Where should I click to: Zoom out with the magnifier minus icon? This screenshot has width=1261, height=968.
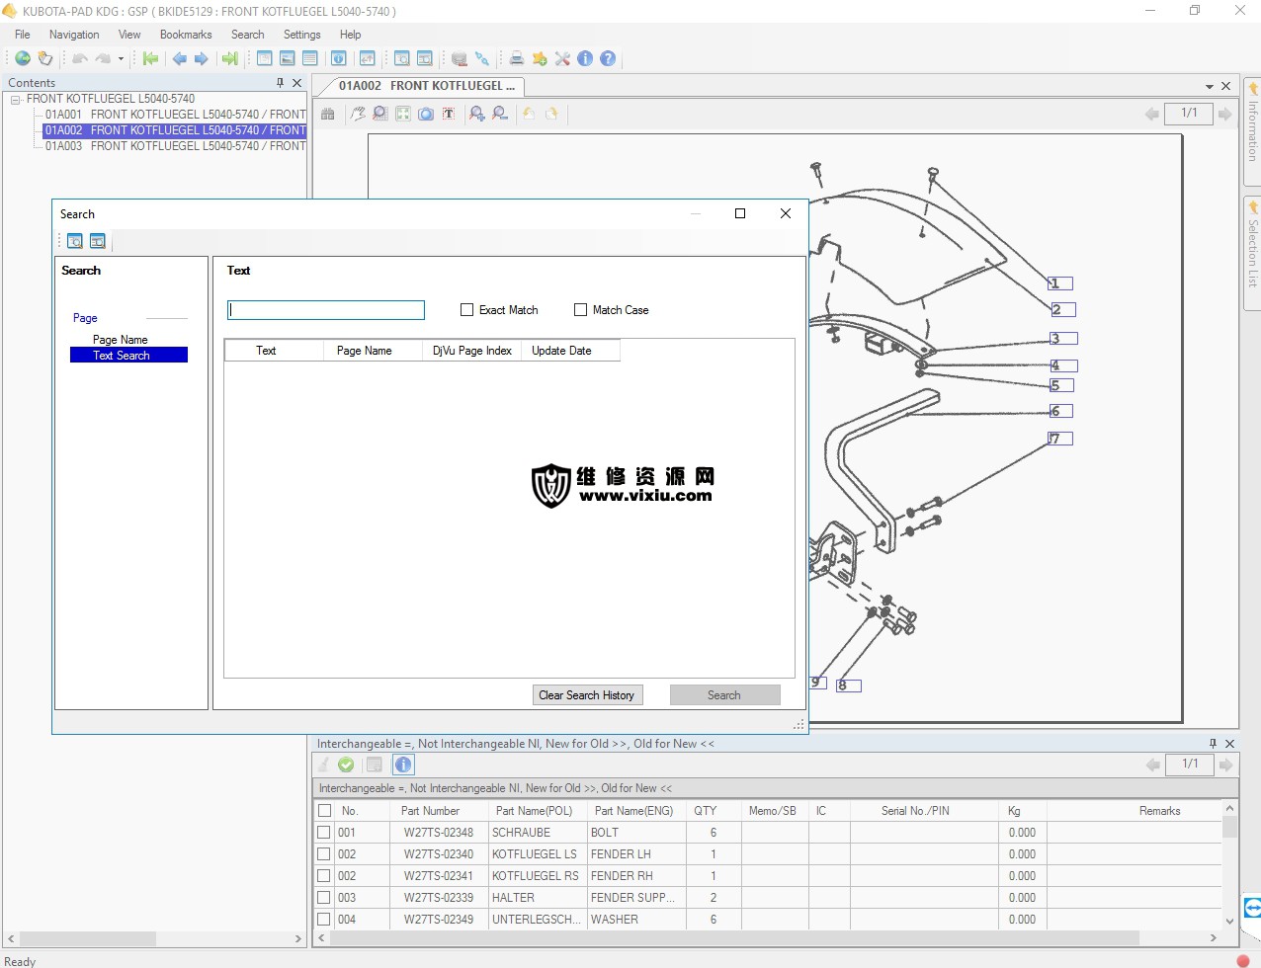click(500, 114)
